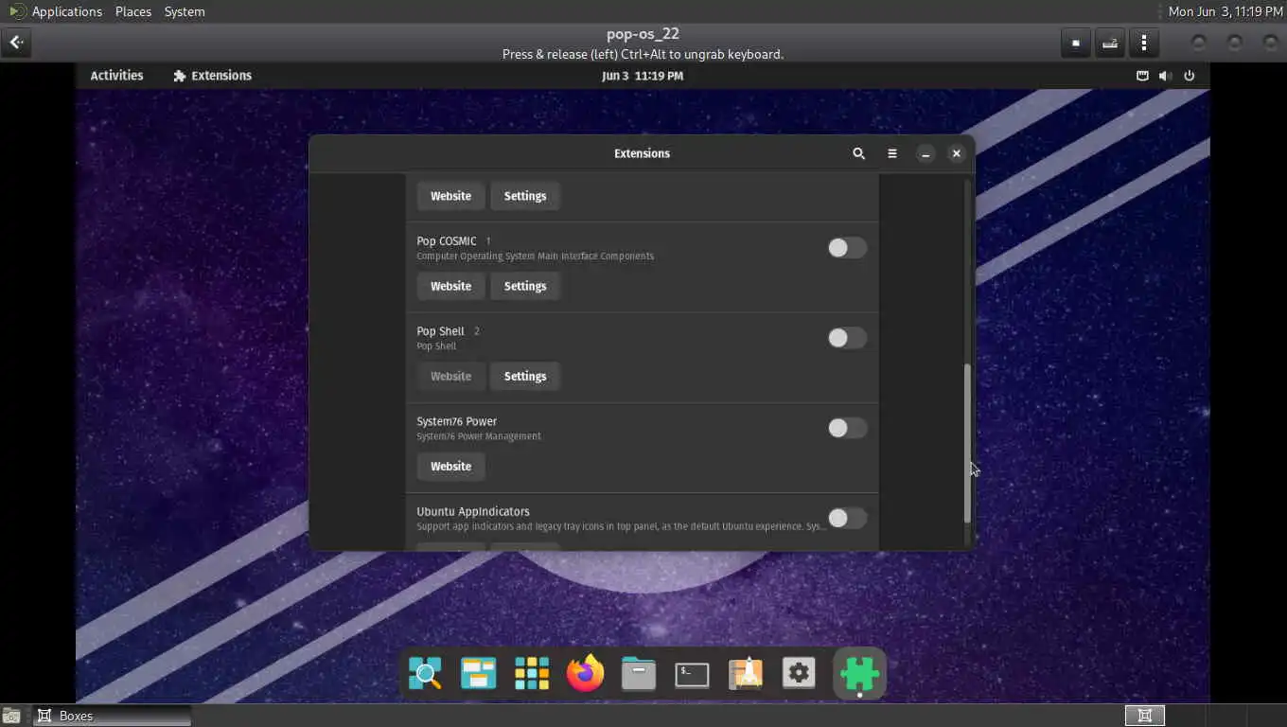Click the host clock Mon Jun 3, 11:19 PM
The height and width of the screenshot is (727, 1287).
(1225, 11)
